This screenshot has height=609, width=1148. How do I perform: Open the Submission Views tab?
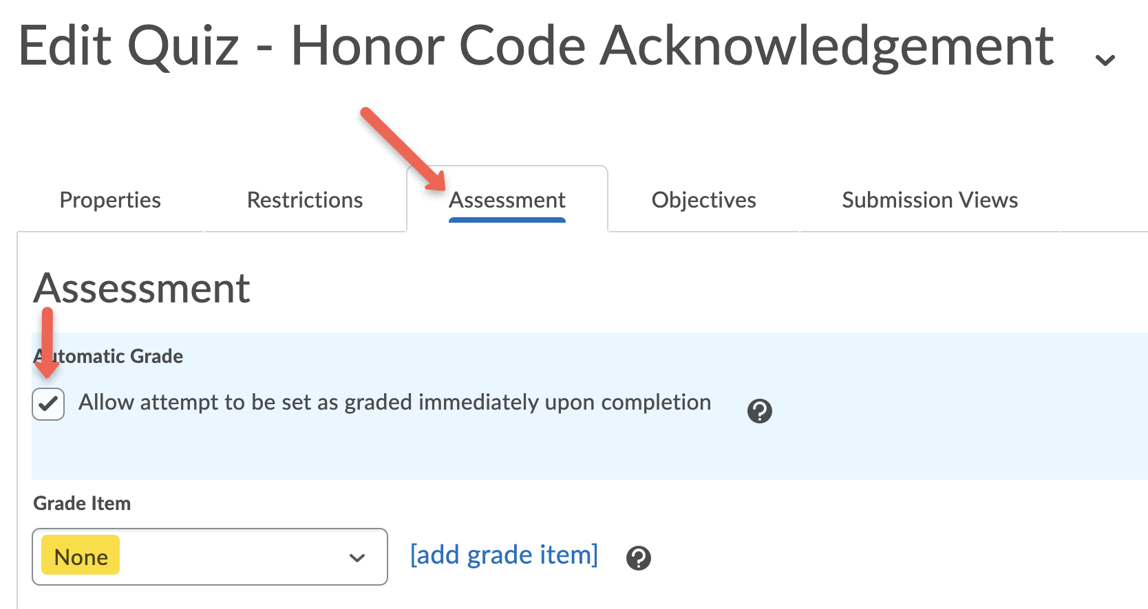point(929,200)
